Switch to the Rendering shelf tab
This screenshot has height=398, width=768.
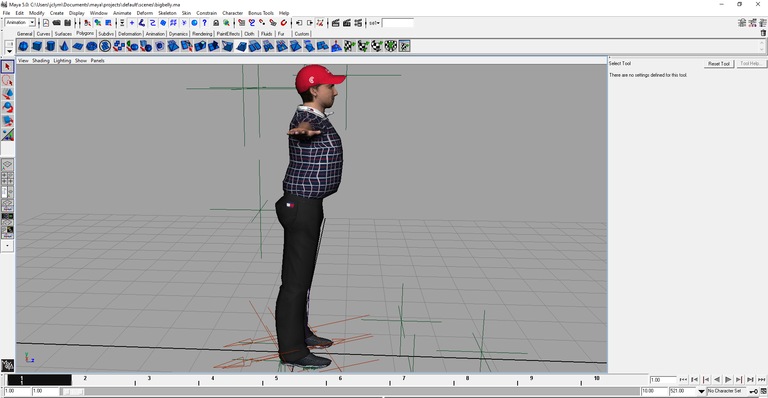point(202,34)
